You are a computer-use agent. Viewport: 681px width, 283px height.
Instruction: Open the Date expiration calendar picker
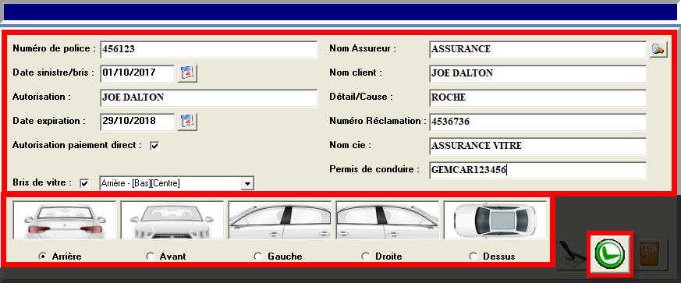point(188,122)
